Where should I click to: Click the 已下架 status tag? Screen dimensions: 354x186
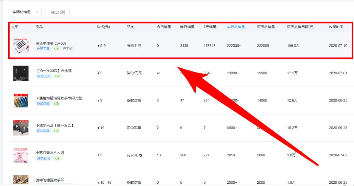click(x=68, y=49)
